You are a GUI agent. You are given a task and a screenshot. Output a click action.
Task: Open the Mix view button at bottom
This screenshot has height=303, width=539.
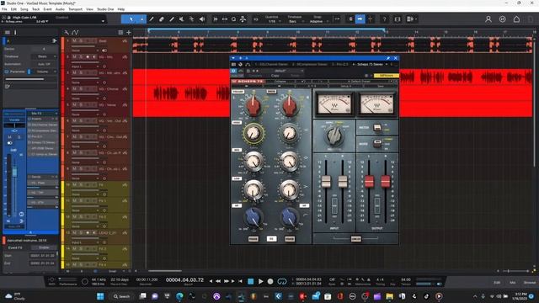coord(513,283)
